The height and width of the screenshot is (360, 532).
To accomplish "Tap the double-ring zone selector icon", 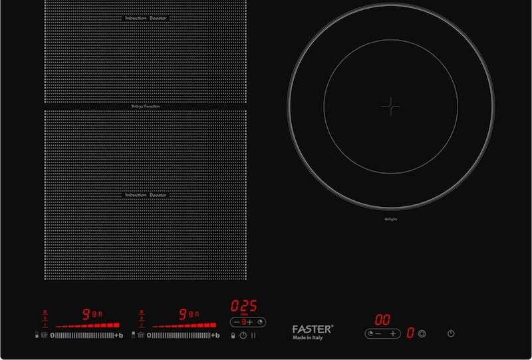I will tap(422, 333).
